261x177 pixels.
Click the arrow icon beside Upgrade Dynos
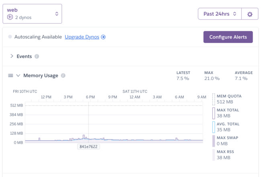coord(103,37)
